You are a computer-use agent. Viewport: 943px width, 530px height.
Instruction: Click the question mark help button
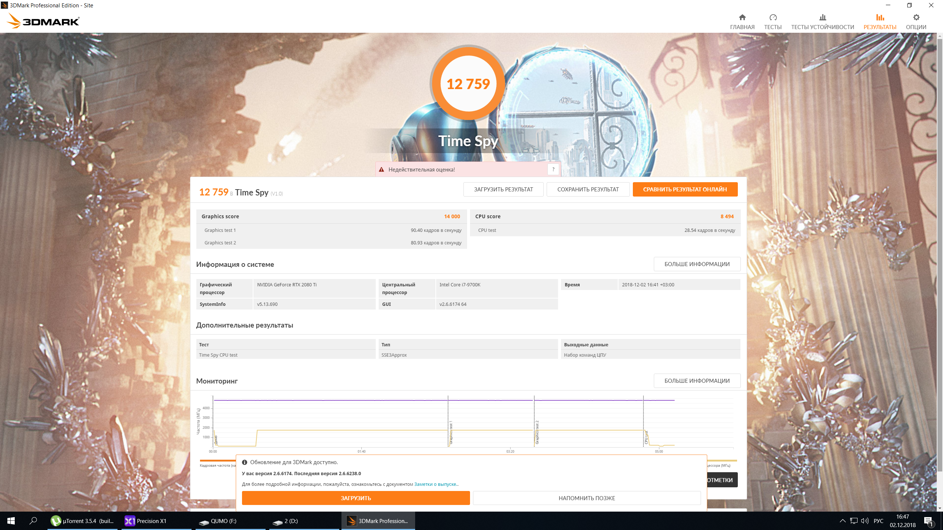pos(553,169)
